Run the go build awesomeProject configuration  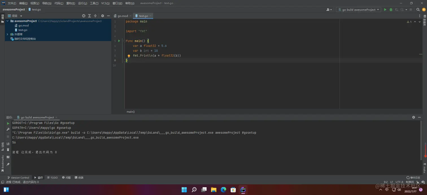[x=385, y=10]
